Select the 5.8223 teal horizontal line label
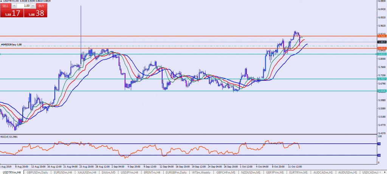Image resolution: width=387 pixels, height=174 pixels. [381, 54]
